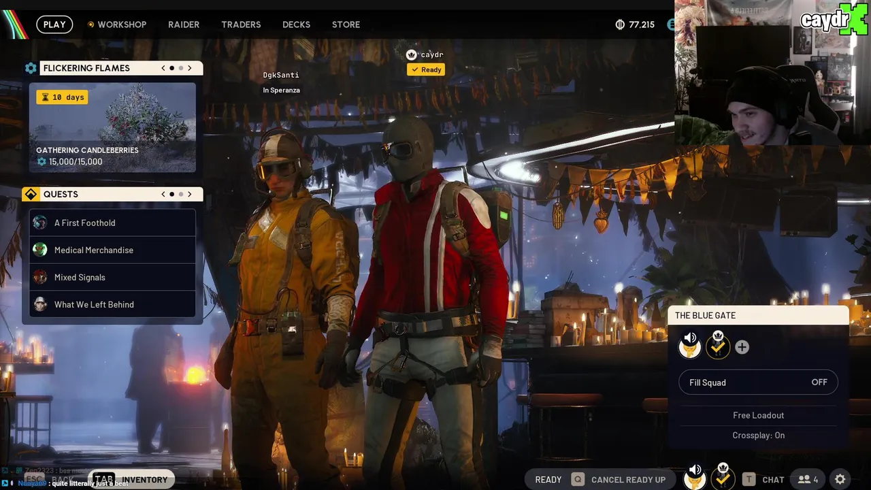Click the coin balance 77.215

pyautogui.click(x=635, y=24)
